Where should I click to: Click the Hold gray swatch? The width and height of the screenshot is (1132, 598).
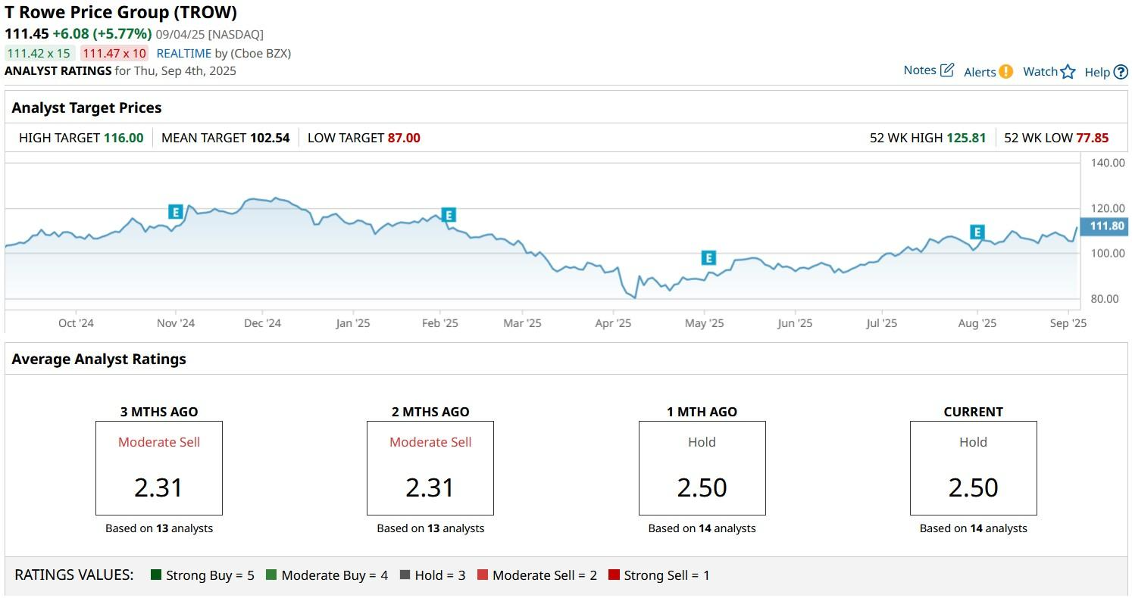point(405,575)
